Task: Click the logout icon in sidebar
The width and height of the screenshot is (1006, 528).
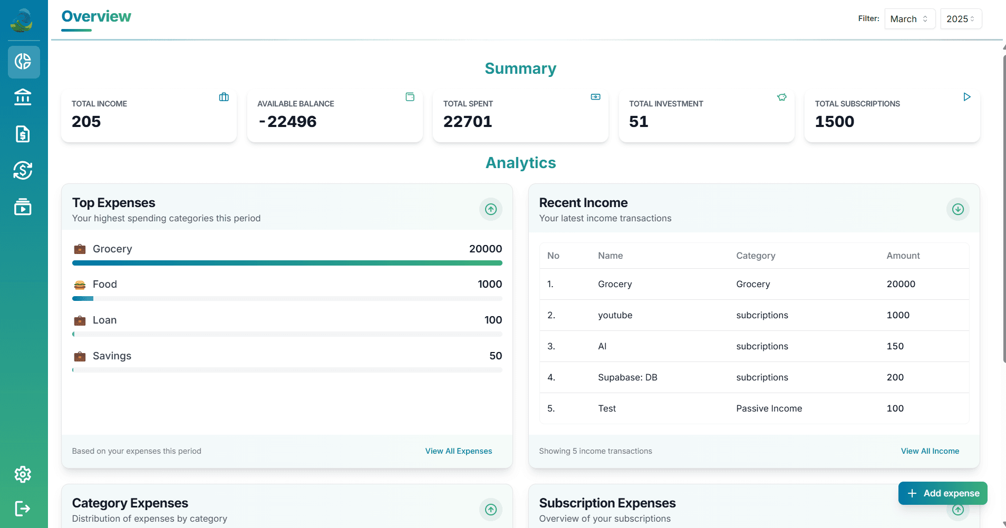Action: pyautogui.click(x=23, y=509)
